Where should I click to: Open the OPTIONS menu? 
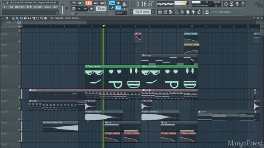tap(38, 7)
